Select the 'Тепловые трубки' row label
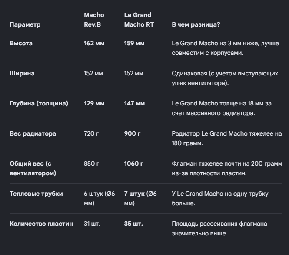Viewport: 289px width, 255px height. pyautogui.click(x=37, y=194)
